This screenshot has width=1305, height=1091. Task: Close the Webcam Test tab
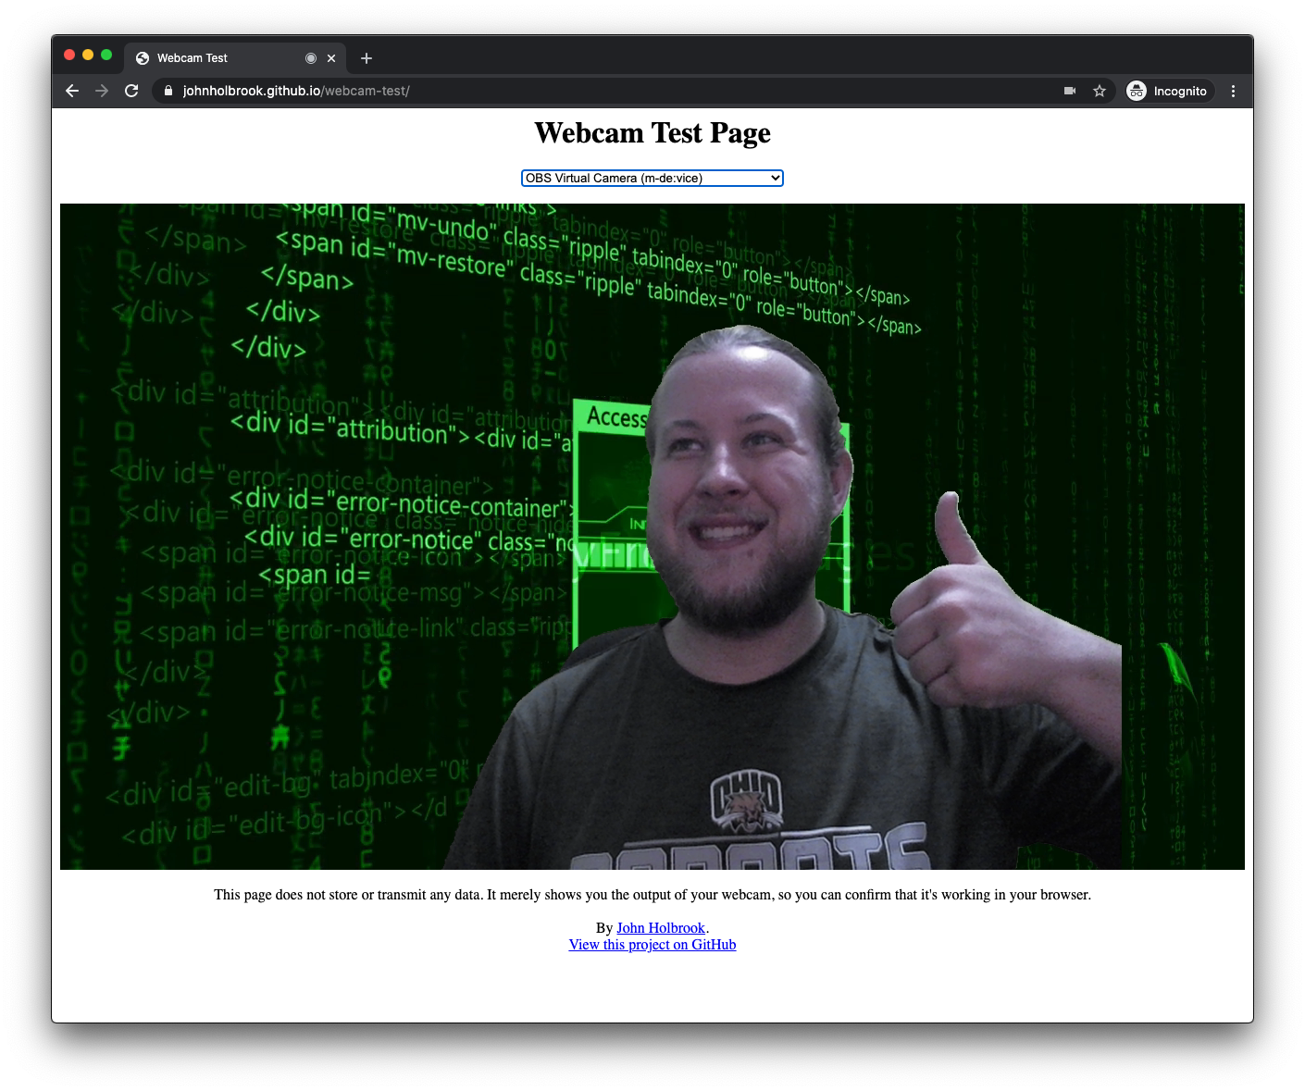point(331,57)
